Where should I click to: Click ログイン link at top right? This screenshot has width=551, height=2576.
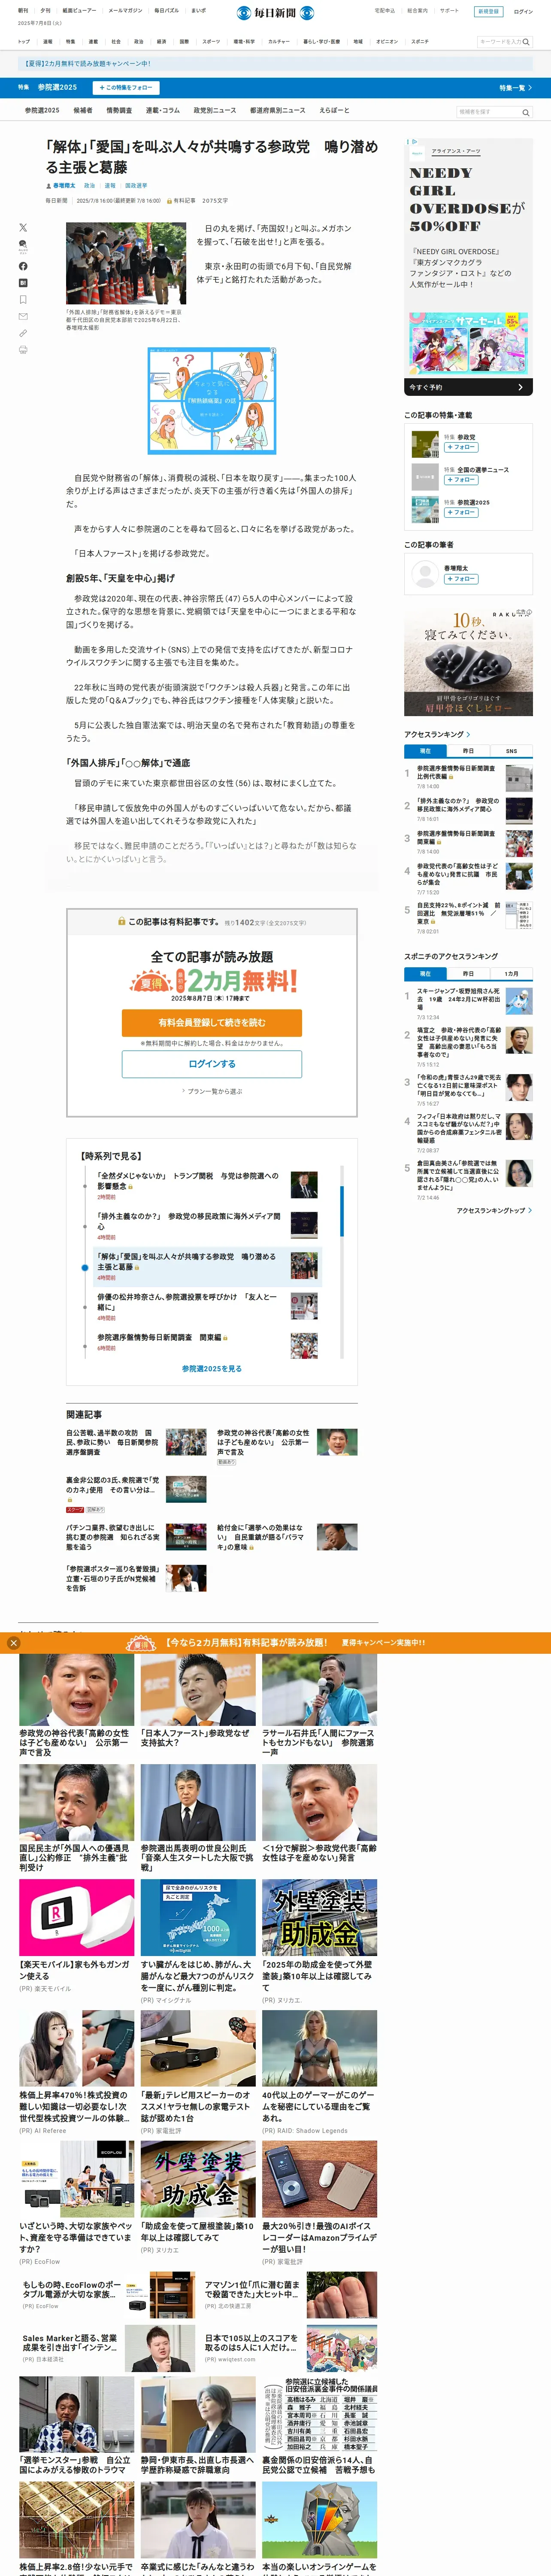(523, 12)
